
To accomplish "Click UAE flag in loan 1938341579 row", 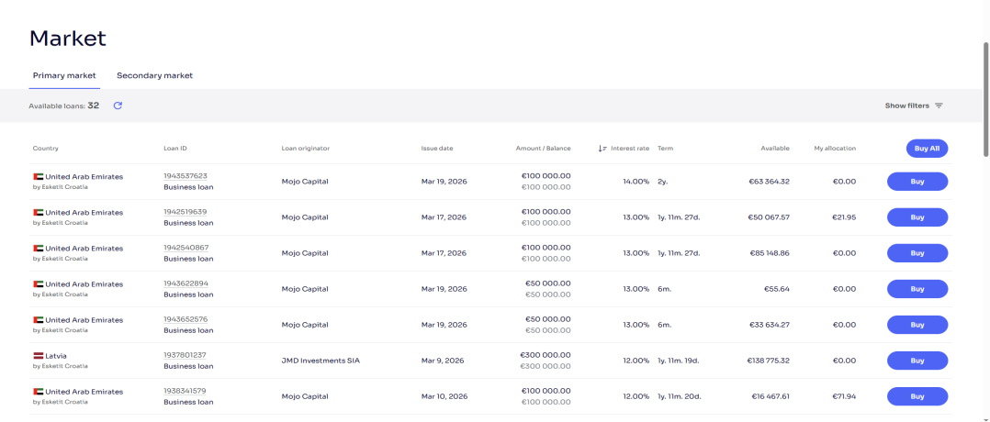I will point(38,392).
